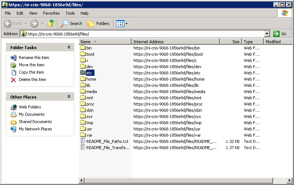Open the Favorites menu
This screenshot has height=185, width=294.
51,13
